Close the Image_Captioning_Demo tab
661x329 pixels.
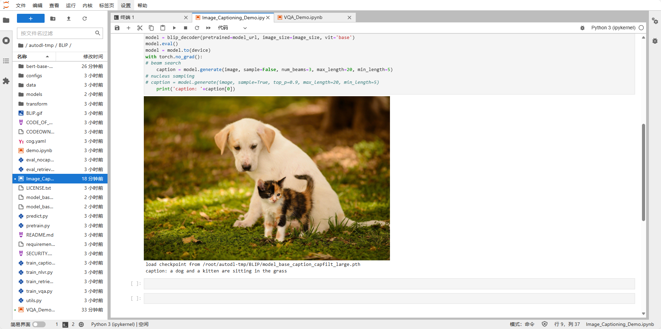[x=268, y=18]
